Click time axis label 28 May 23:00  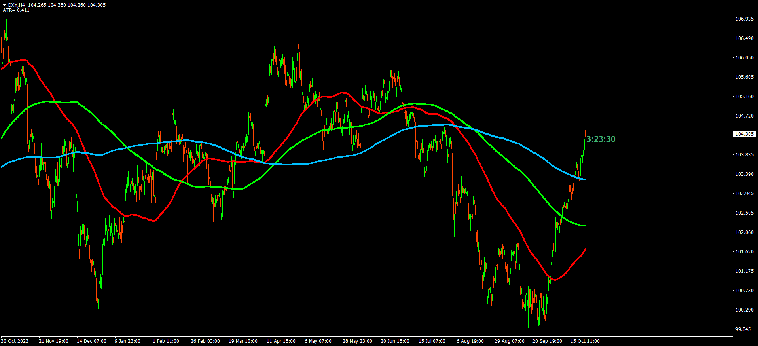(357, 341)
